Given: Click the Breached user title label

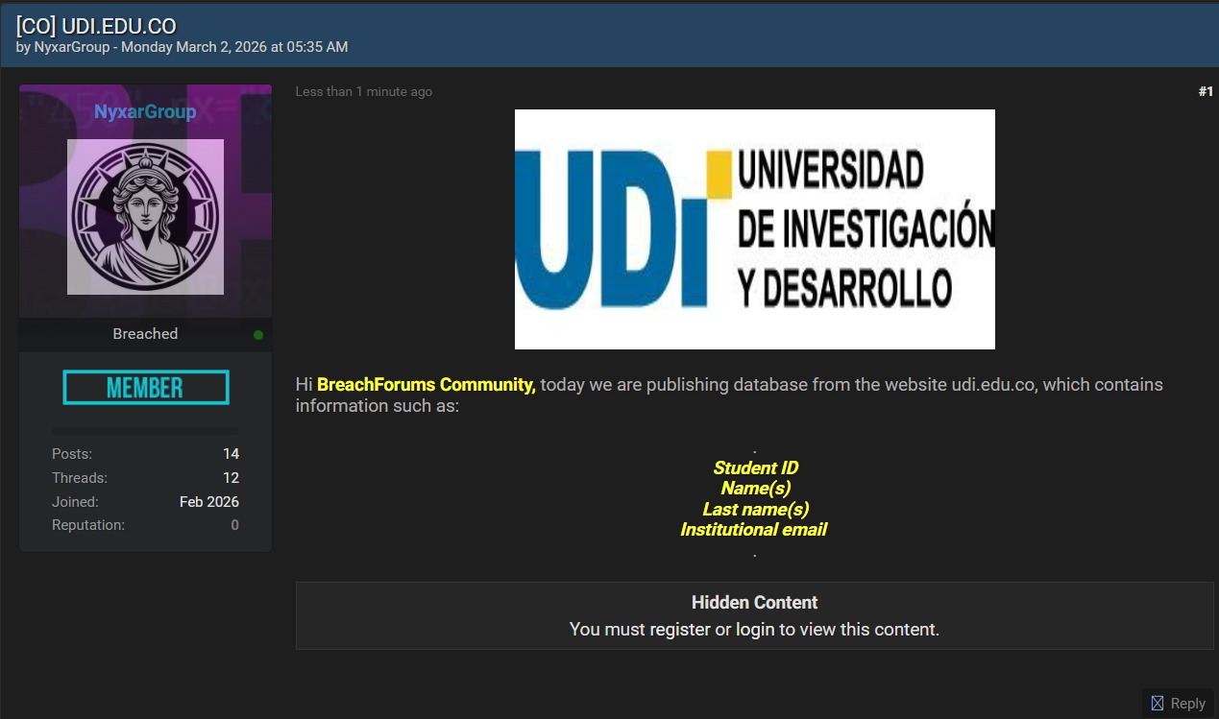Looking at the screenshot, I should click(x=145, y=334).
